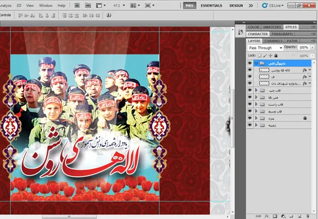Hide the second layer group

pos(250,90)
